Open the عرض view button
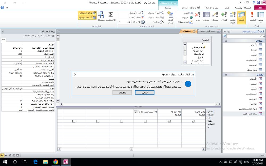Screen dimensions: 266x166 261,17
